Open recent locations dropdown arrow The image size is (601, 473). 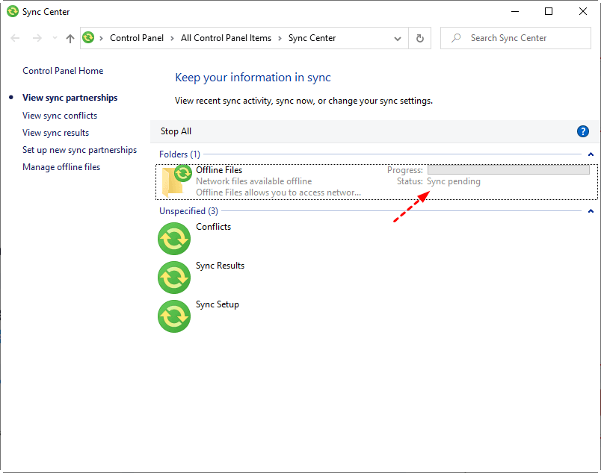[55, 38]
